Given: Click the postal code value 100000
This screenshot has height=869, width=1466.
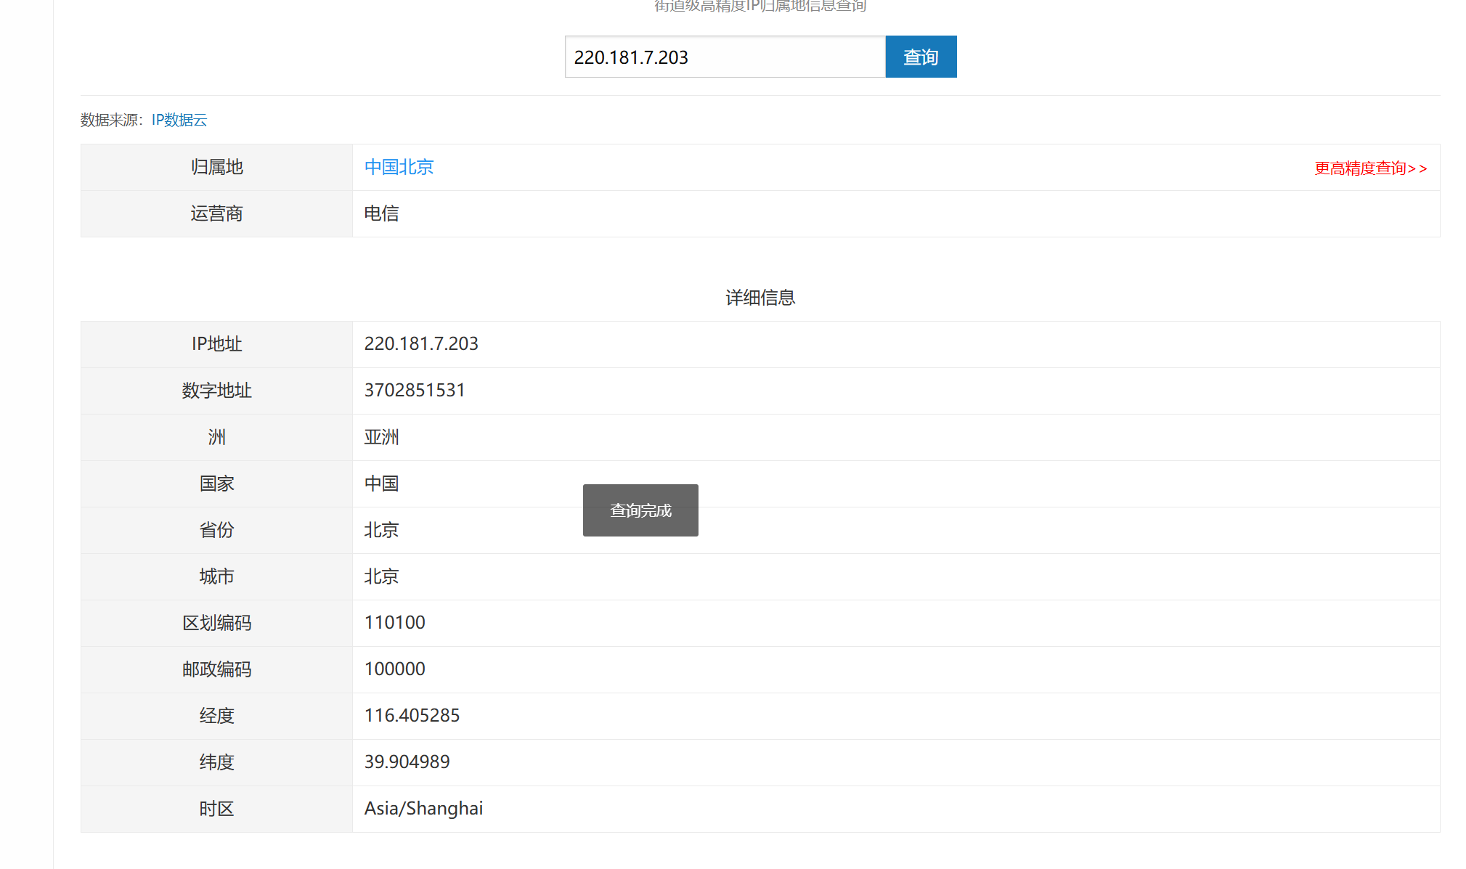Looking at the screenshot, I should coord(394,669).
